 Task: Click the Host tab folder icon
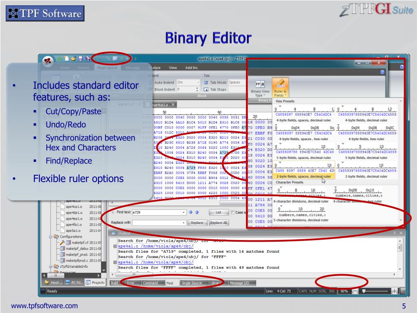click(47, 282)
